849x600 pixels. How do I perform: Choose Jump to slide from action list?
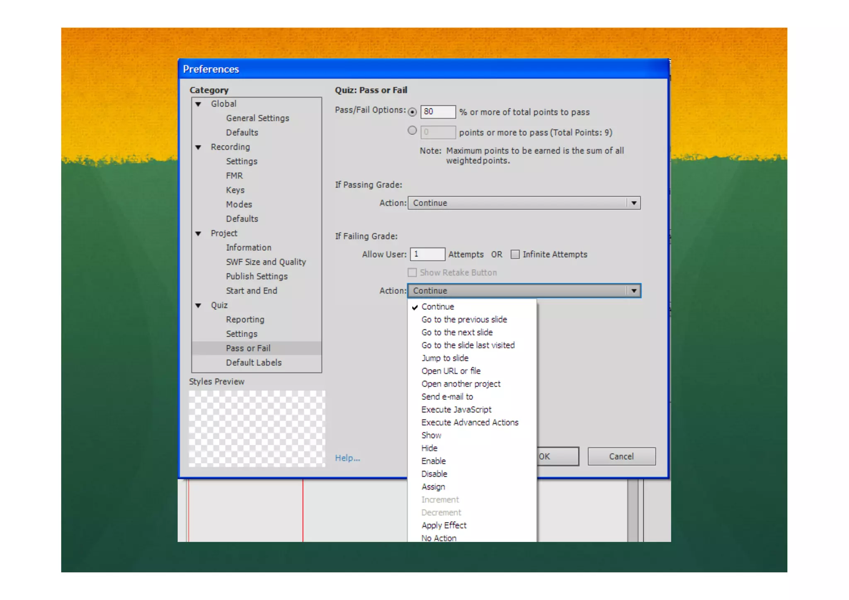445,358
